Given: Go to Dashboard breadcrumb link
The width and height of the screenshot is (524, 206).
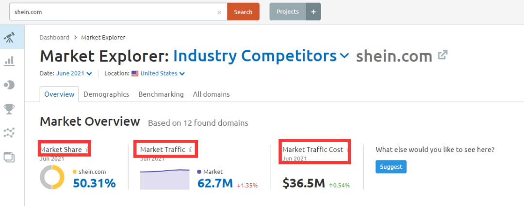Looking at the screenshot, I should (54, 37).
